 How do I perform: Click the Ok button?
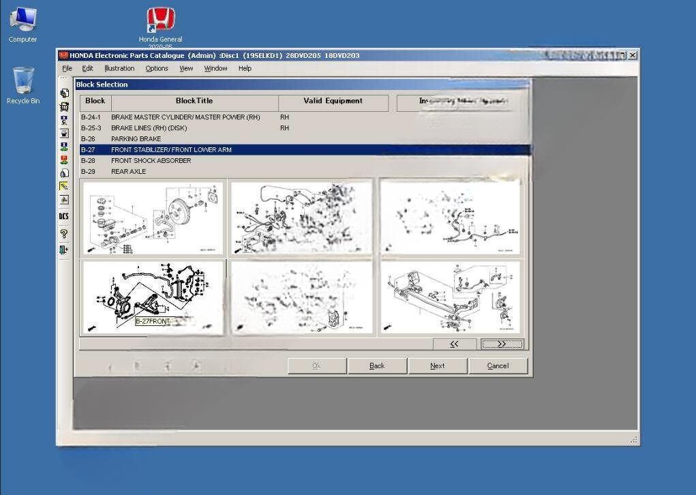[x=316, y=366]
